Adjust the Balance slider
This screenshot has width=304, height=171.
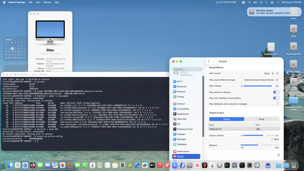[260, 145]
